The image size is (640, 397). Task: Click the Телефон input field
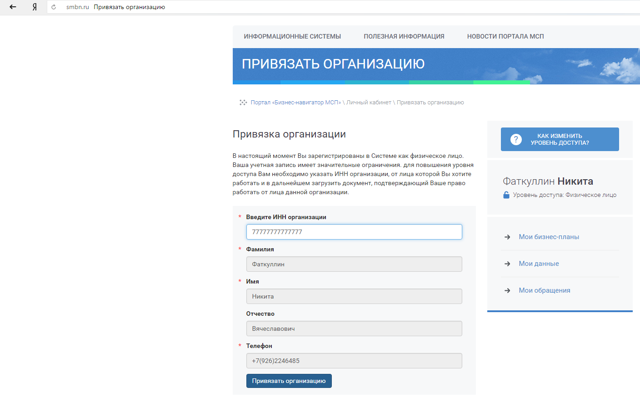[354, 361]
